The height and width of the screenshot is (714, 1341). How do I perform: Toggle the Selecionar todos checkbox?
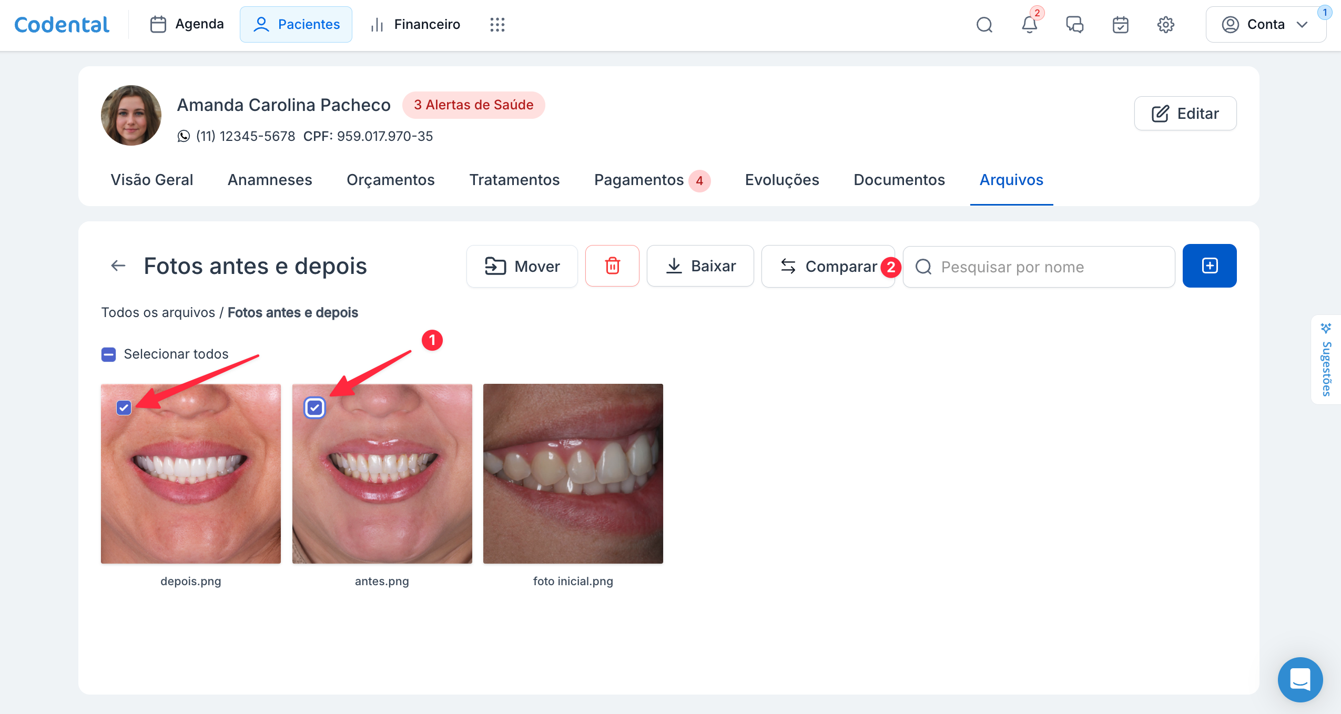pos(109,354)
